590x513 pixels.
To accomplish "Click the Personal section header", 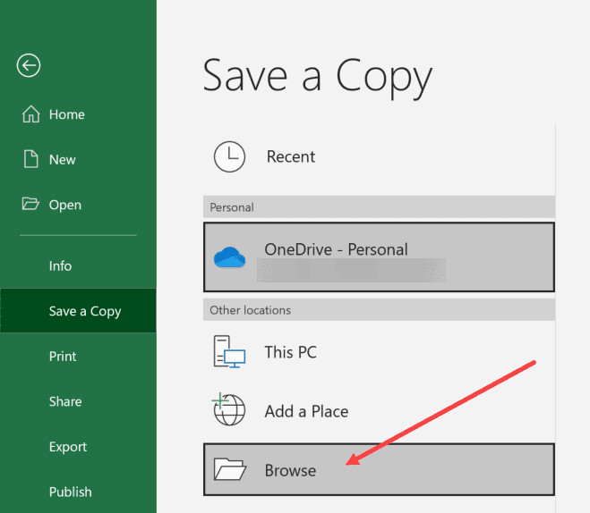I will click(232, 207).
